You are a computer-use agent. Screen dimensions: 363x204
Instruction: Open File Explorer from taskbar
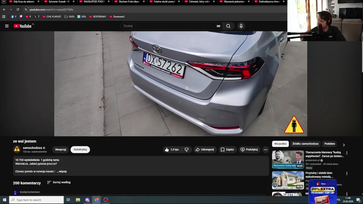(78, 200)
